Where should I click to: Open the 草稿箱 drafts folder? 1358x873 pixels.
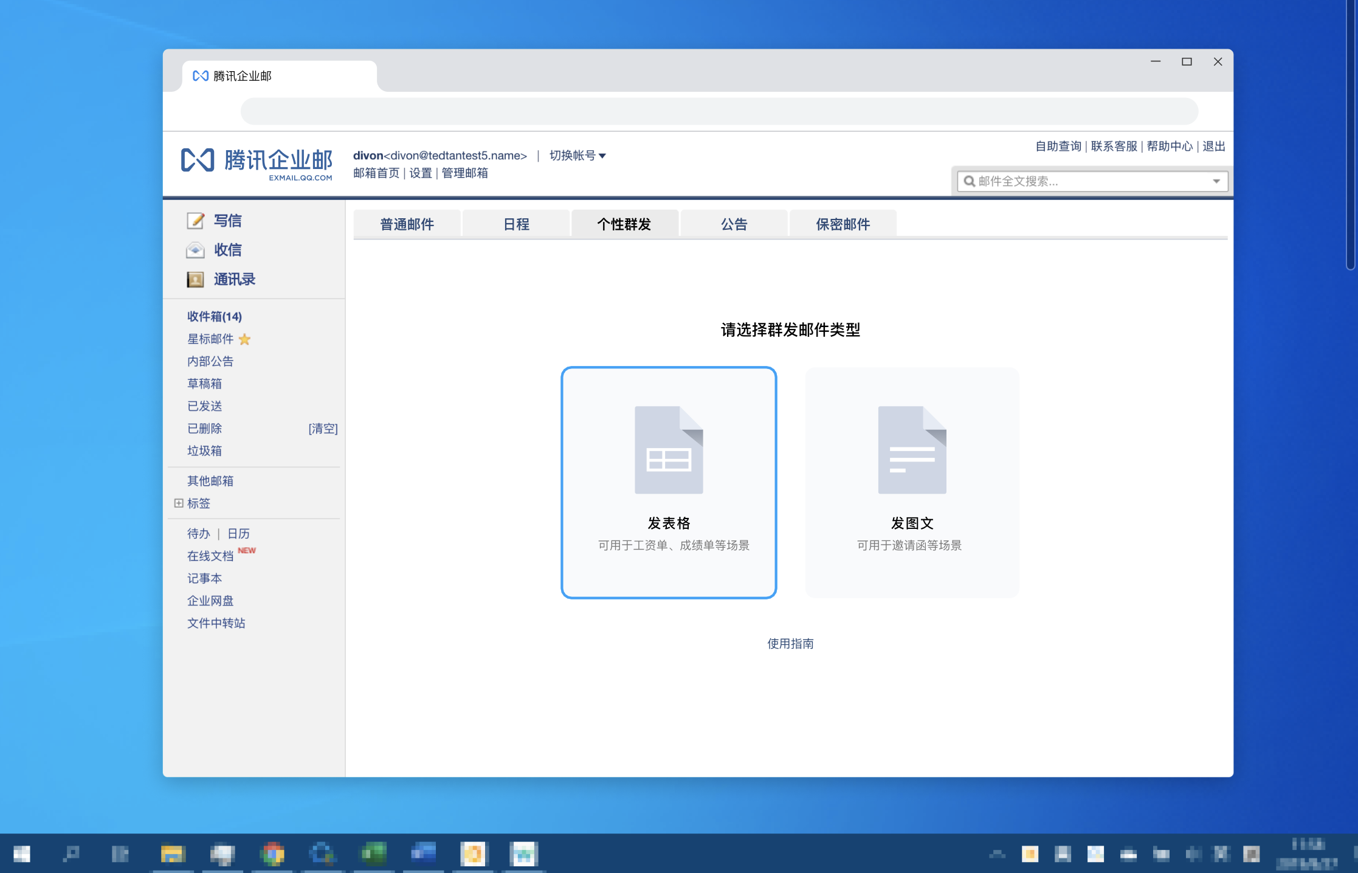205,384
